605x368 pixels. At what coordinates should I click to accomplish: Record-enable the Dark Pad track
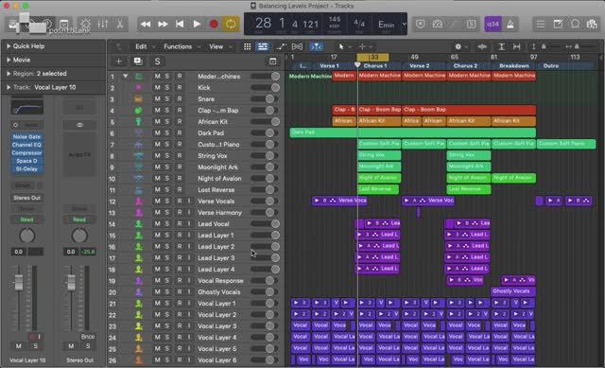tap(180, 132)
